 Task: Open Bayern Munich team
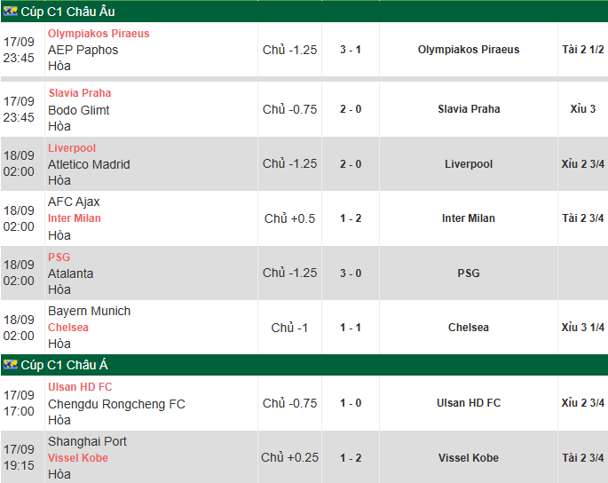(x=89, y=311)
